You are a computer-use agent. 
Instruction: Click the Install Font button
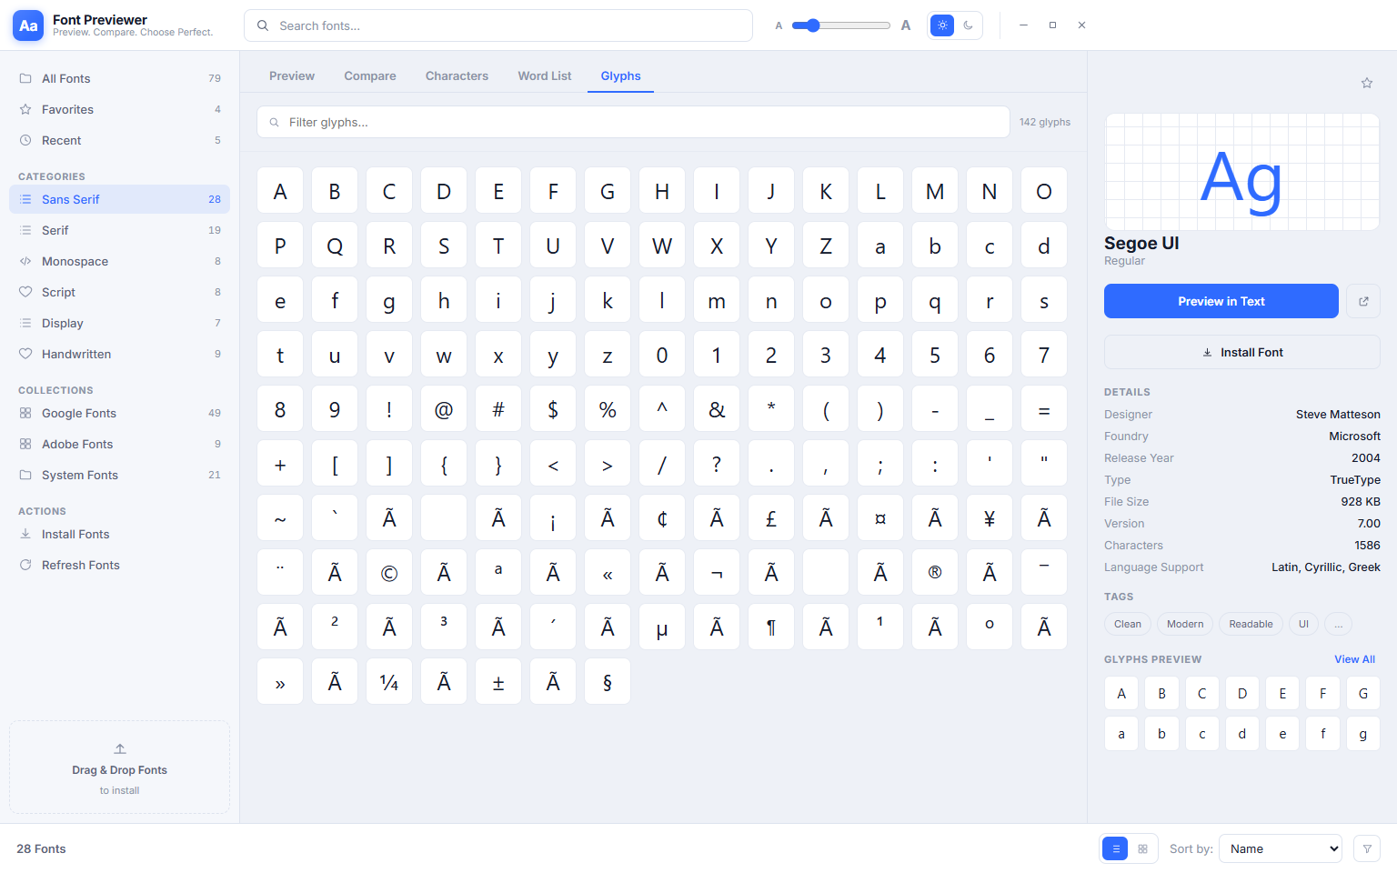click(1242, 352)
